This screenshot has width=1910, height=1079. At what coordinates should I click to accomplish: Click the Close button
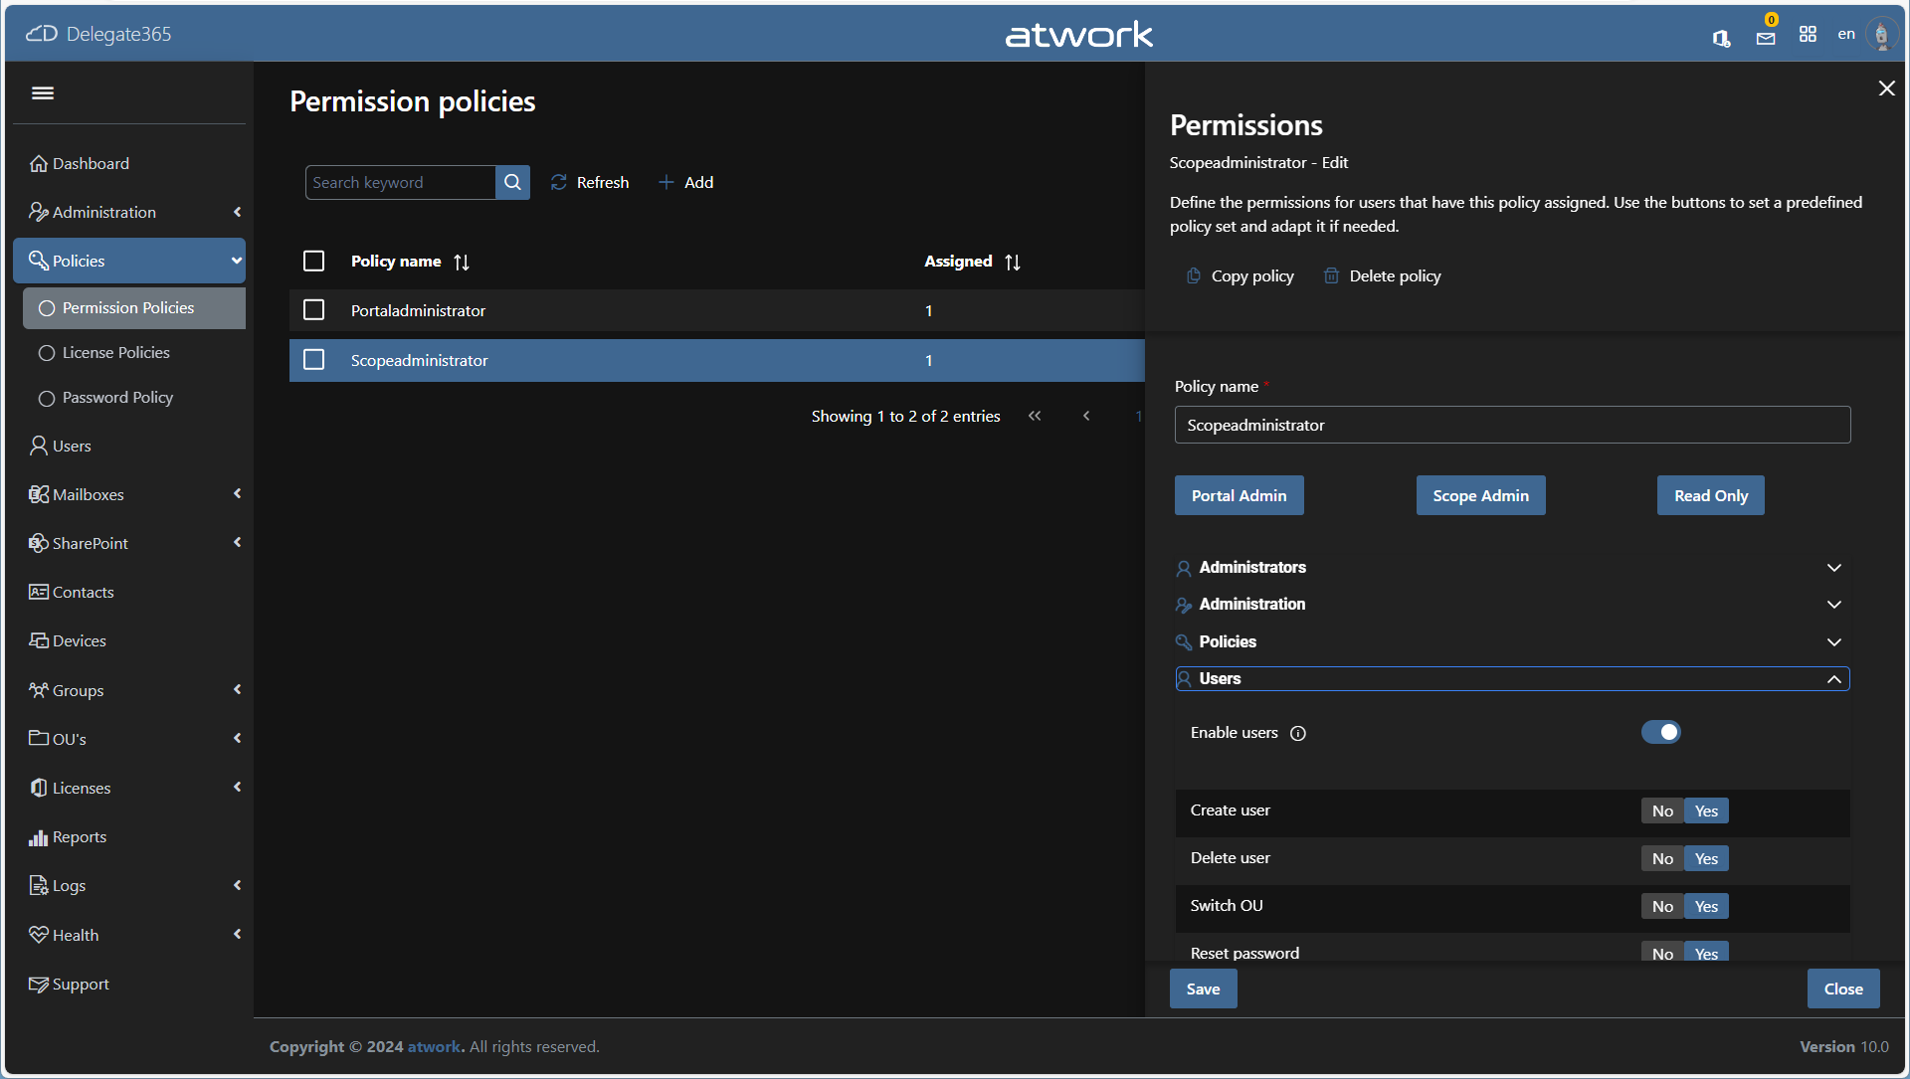coord(1843,989)
